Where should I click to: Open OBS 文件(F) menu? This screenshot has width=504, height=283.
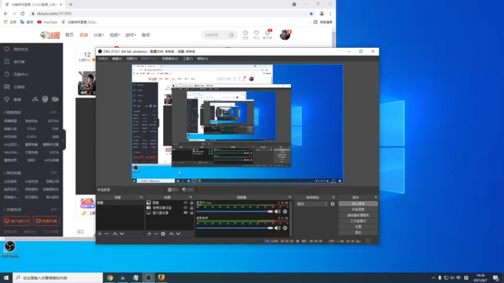[x=103, y=58]
